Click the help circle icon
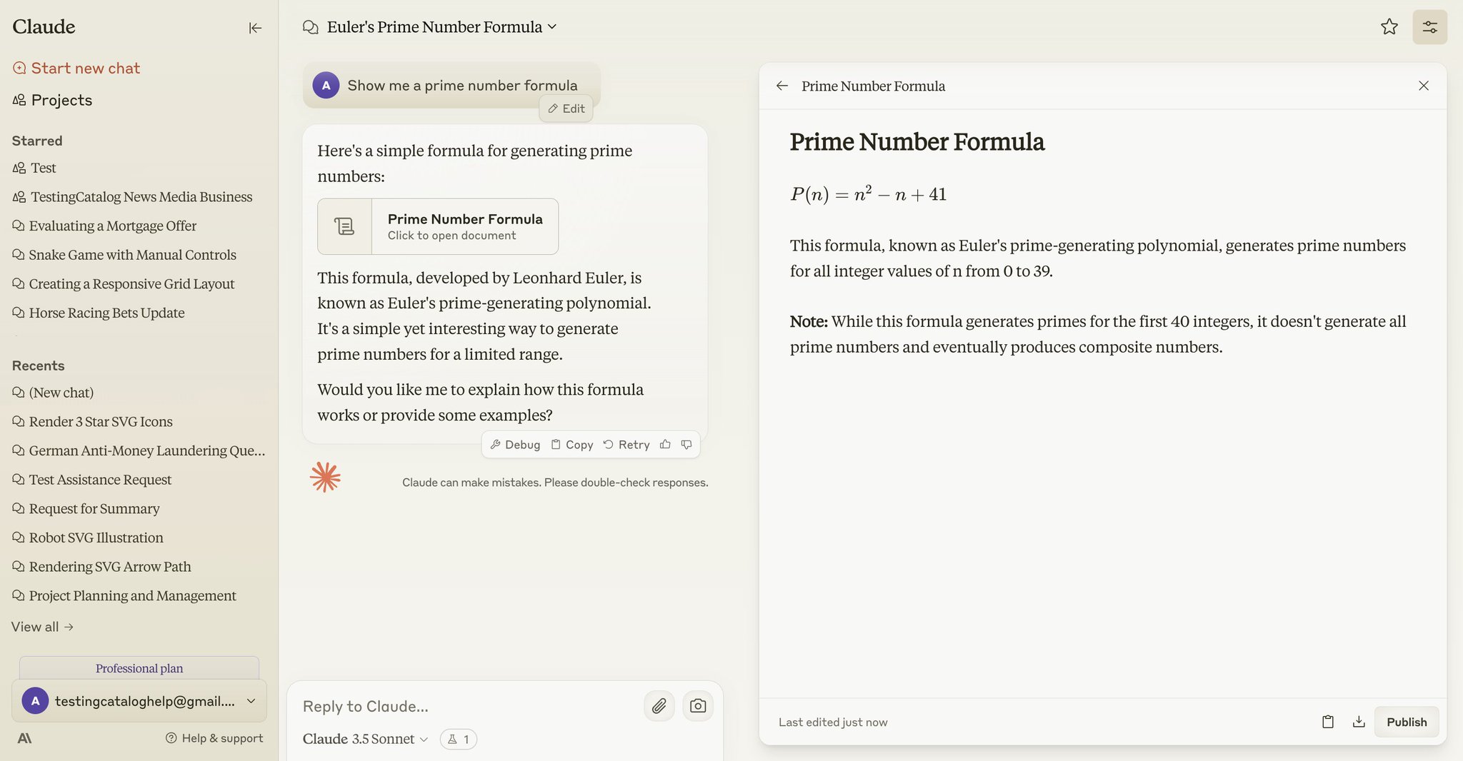Screen dimensions: 1463x761 [x=171, y=738]
